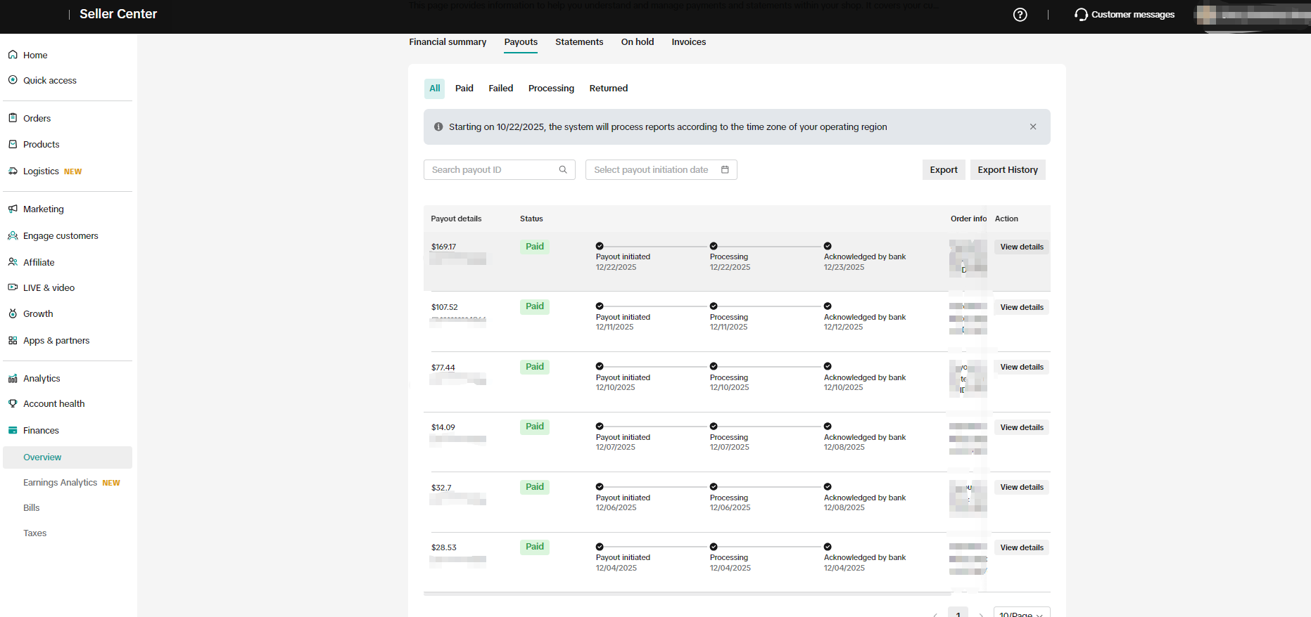Collapse the Finances sidebar section
1311x617 pixels.
click(x=41, y=430)
